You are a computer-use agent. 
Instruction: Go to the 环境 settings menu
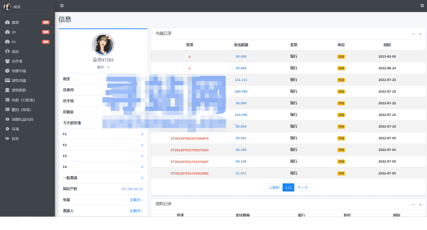click(x=15, y=129)
